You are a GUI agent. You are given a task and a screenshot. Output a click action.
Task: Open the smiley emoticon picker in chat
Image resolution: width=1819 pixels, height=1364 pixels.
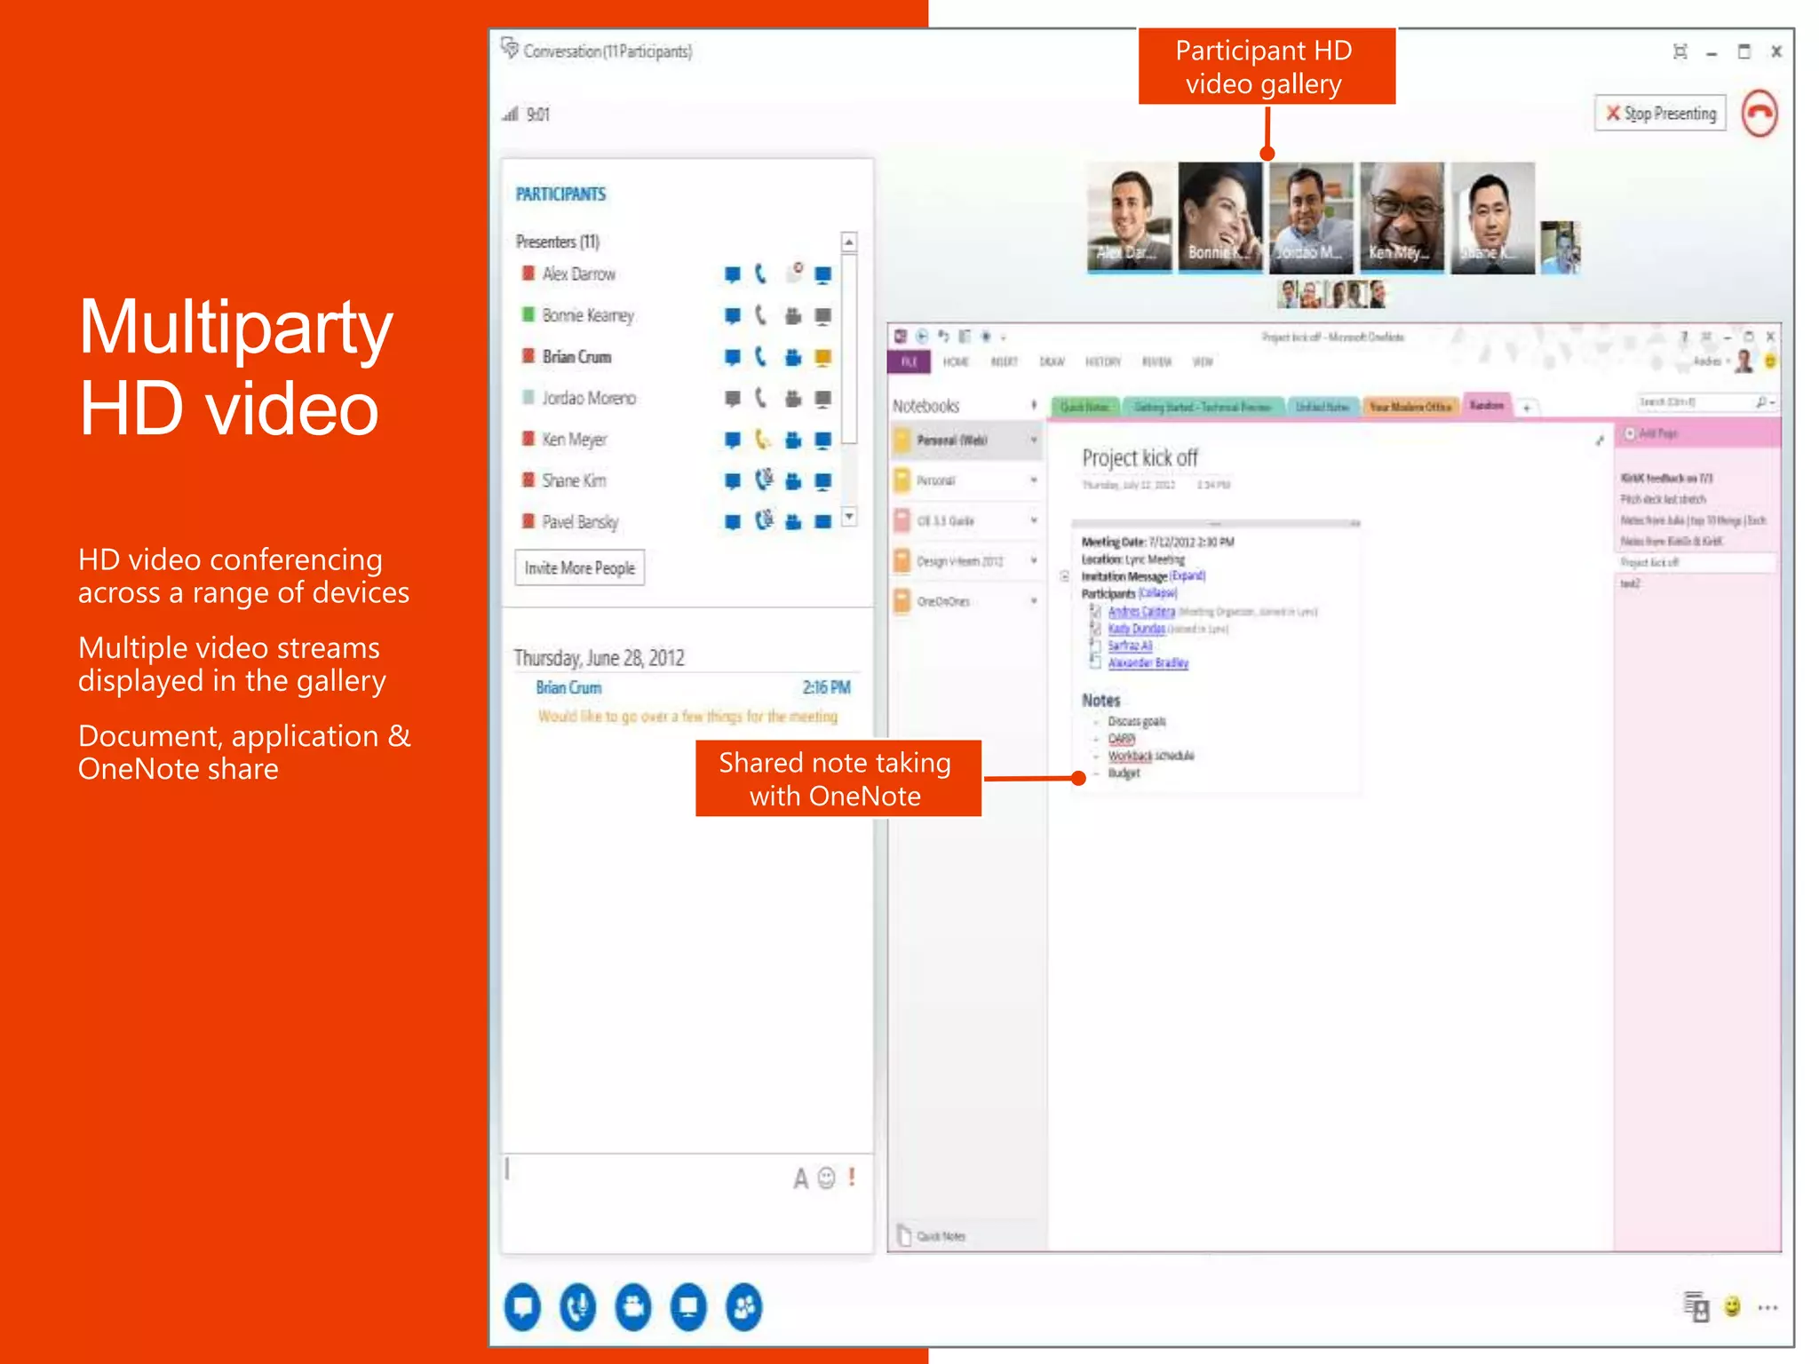coord(826,1178)
